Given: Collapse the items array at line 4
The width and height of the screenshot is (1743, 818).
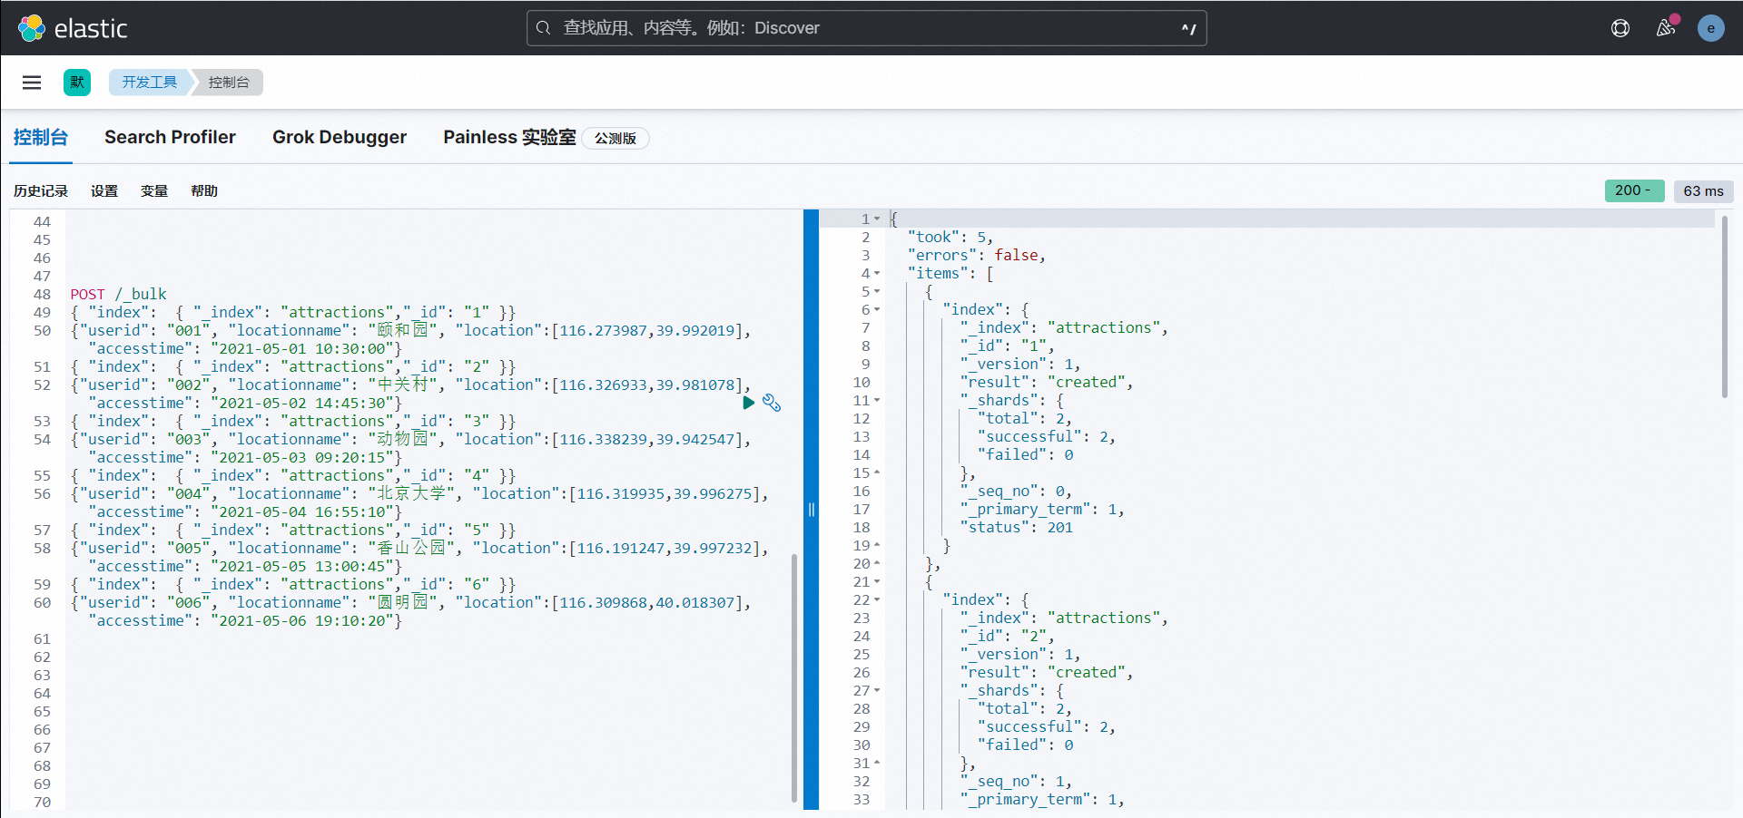Looking at the screenshot, I should point(877,274).
